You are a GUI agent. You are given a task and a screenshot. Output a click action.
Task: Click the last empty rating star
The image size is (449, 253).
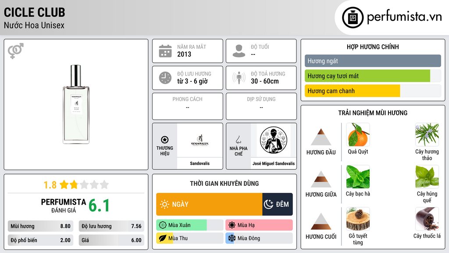(x=104, y=184)
